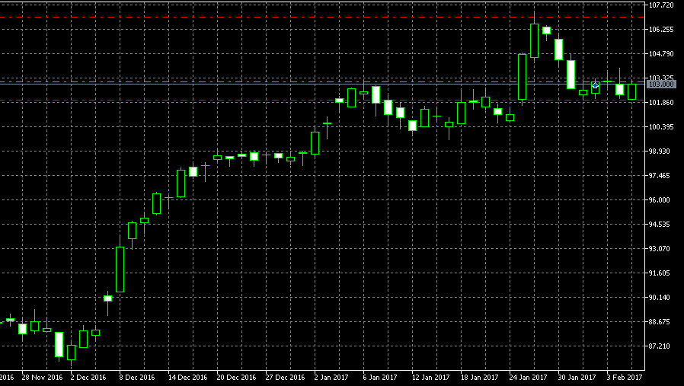Click the 2 Jan 2017 date label
The height and width of the screenshot is (386, 684).
click(x=331, y=378)
